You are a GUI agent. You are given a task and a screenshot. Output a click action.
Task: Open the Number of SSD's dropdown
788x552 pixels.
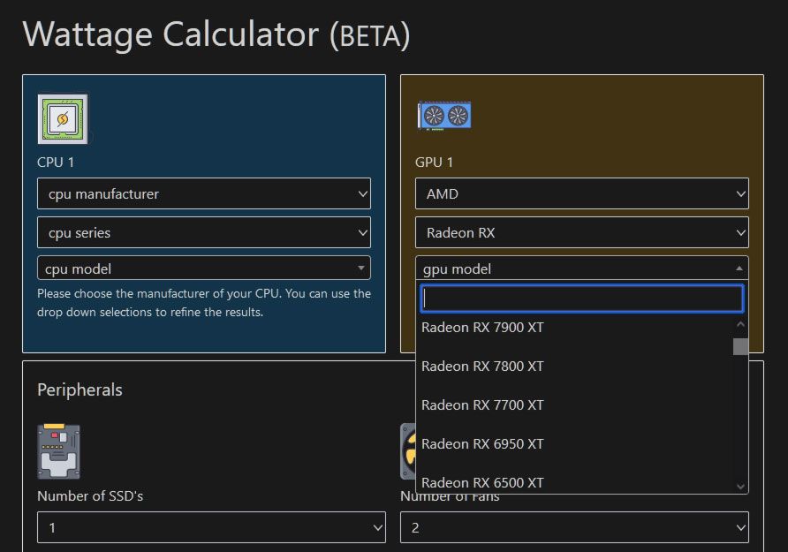(x=210, y=527)
